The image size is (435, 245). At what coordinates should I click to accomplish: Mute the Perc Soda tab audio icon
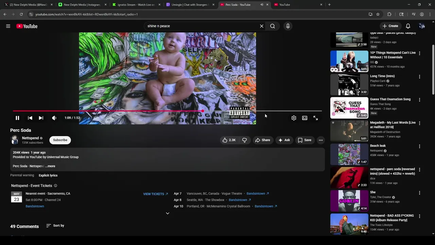(x=262, y=5)
